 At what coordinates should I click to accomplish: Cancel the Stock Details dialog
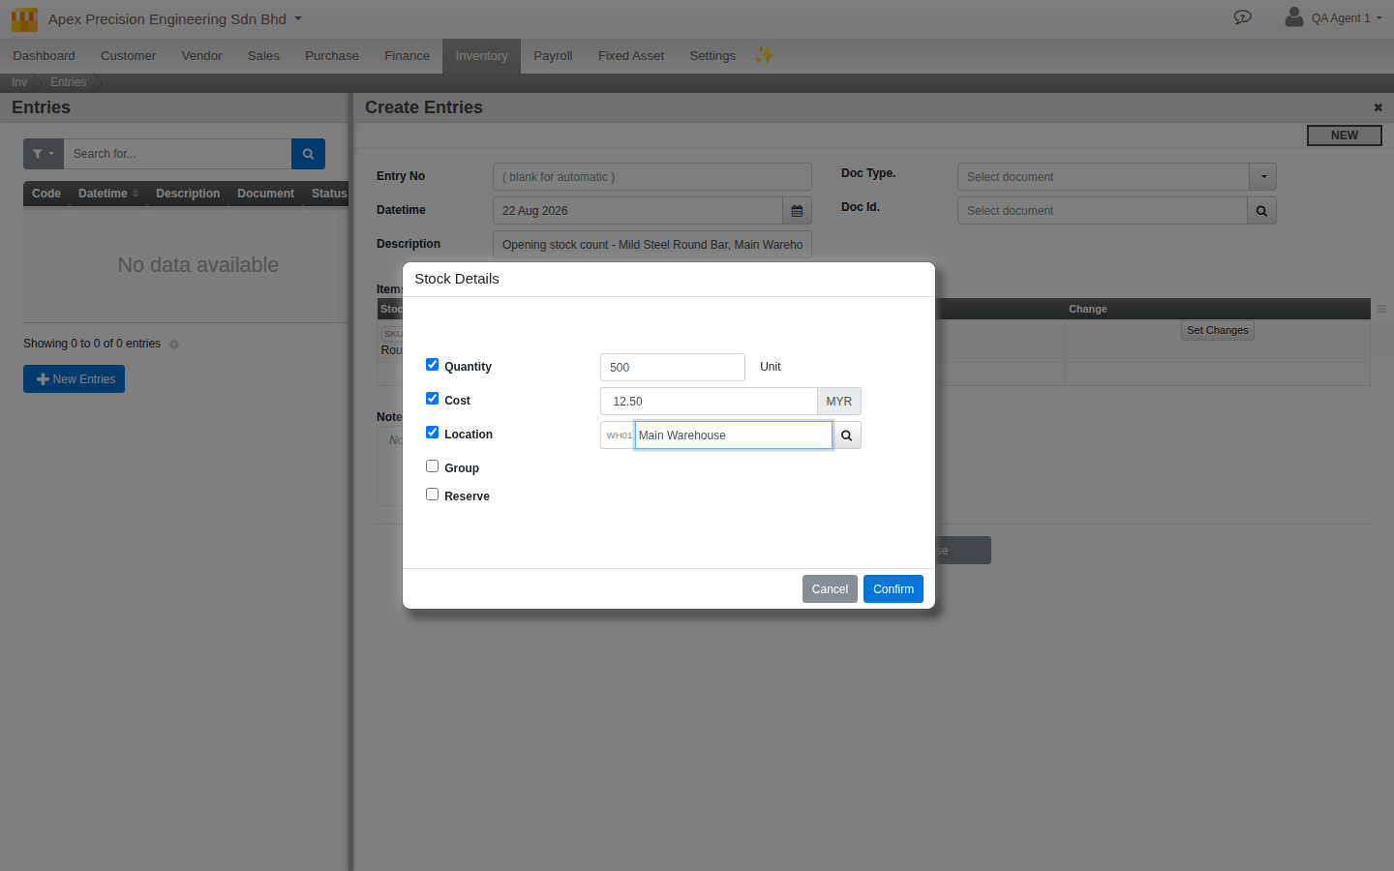(x=830, y=589)
